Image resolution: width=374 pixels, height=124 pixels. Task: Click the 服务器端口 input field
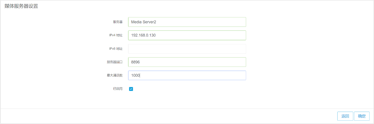click(x=187, y=62)
